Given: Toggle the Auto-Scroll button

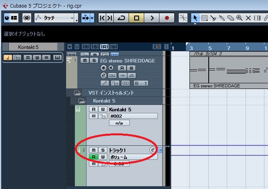Looking at the screenshot, I should coord(85,18).
